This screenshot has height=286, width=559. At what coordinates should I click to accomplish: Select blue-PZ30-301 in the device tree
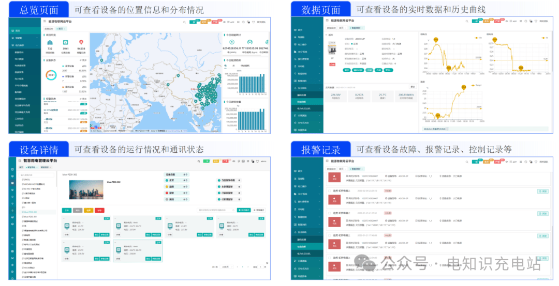click(31, 217)
